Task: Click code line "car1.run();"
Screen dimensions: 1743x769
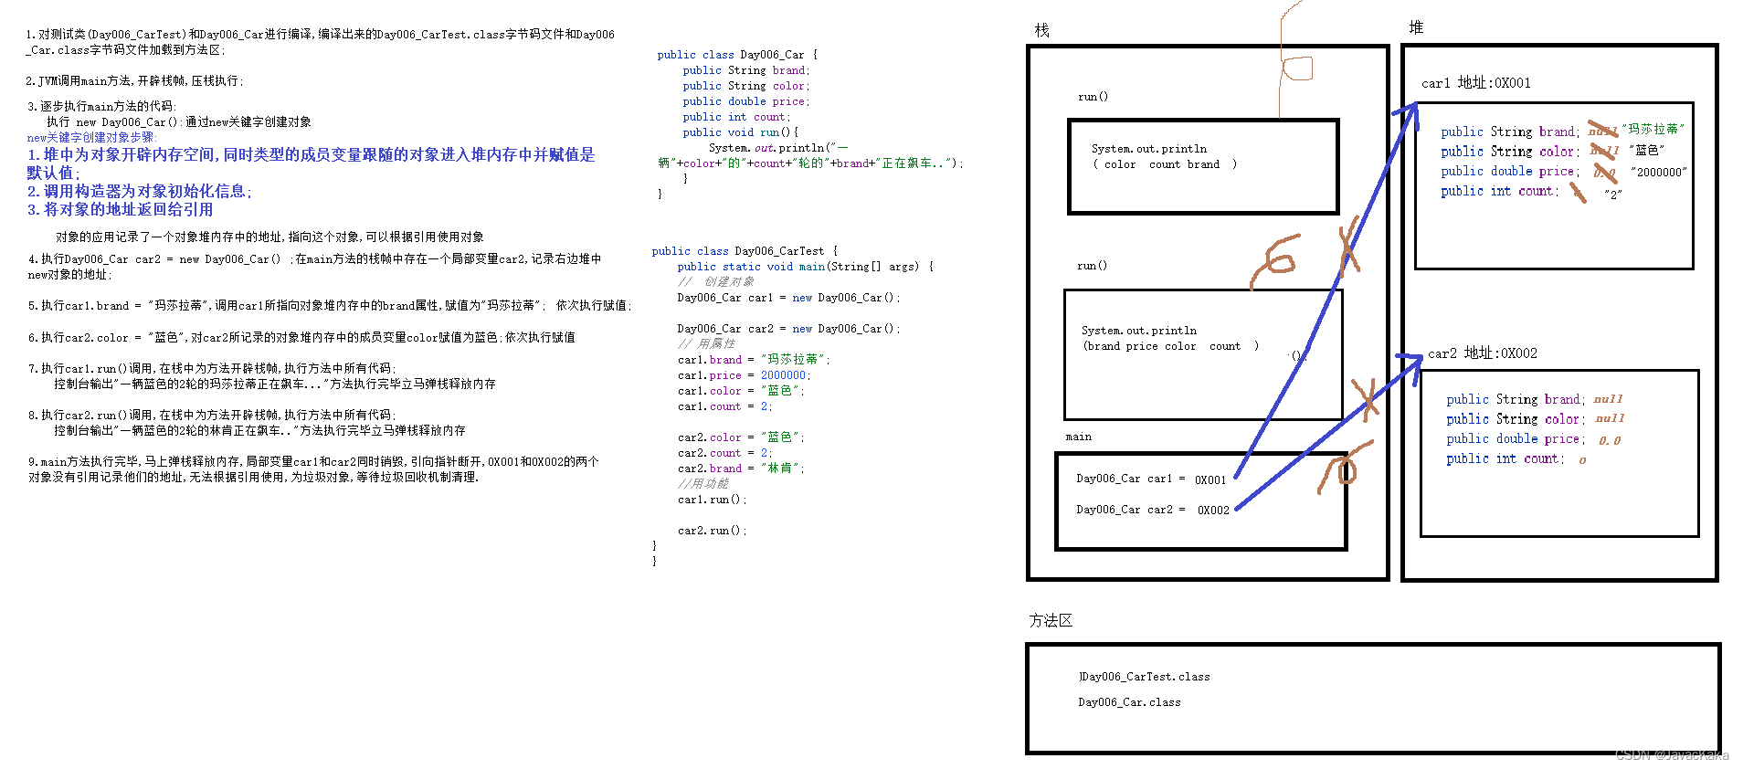Action: pyautogui.click(x=713, y=500)
